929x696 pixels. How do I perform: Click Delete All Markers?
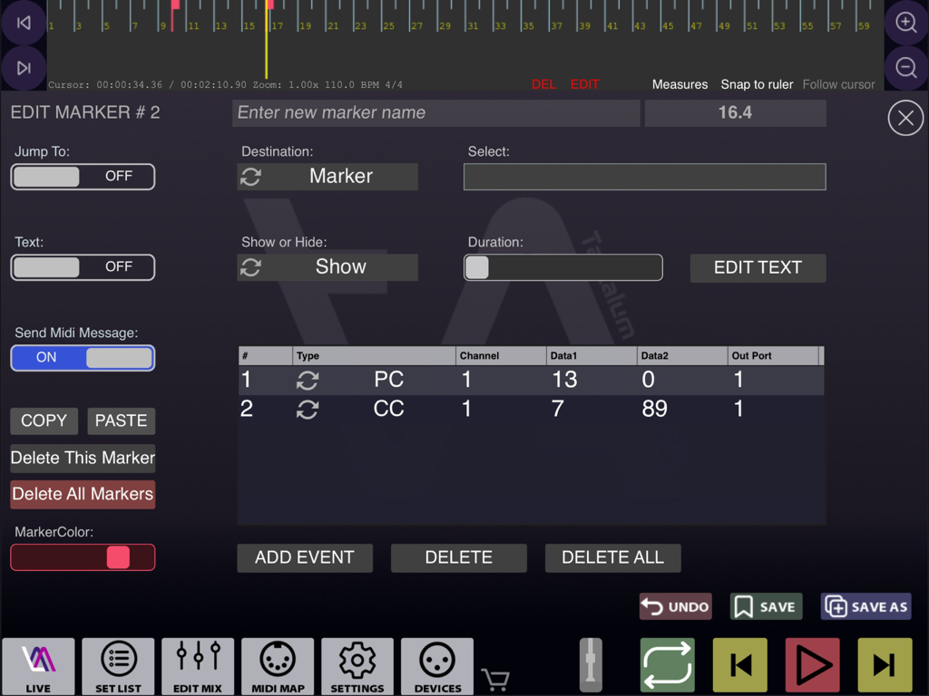point(83,494)
